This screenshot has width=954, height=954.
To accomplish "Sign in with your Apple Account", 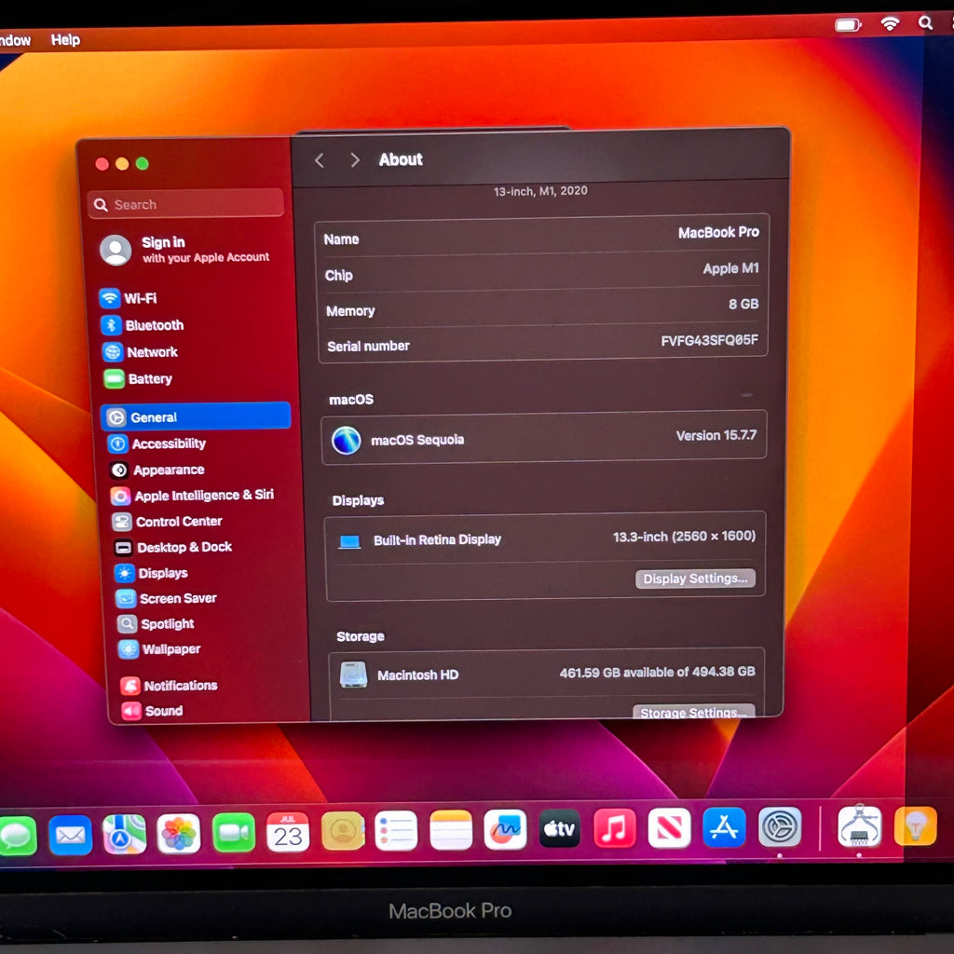I will click(185, 250).
